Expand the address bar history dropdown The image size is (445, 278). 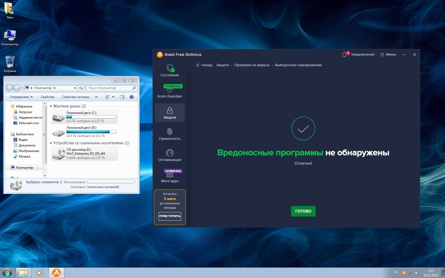[x=75, y=88]
